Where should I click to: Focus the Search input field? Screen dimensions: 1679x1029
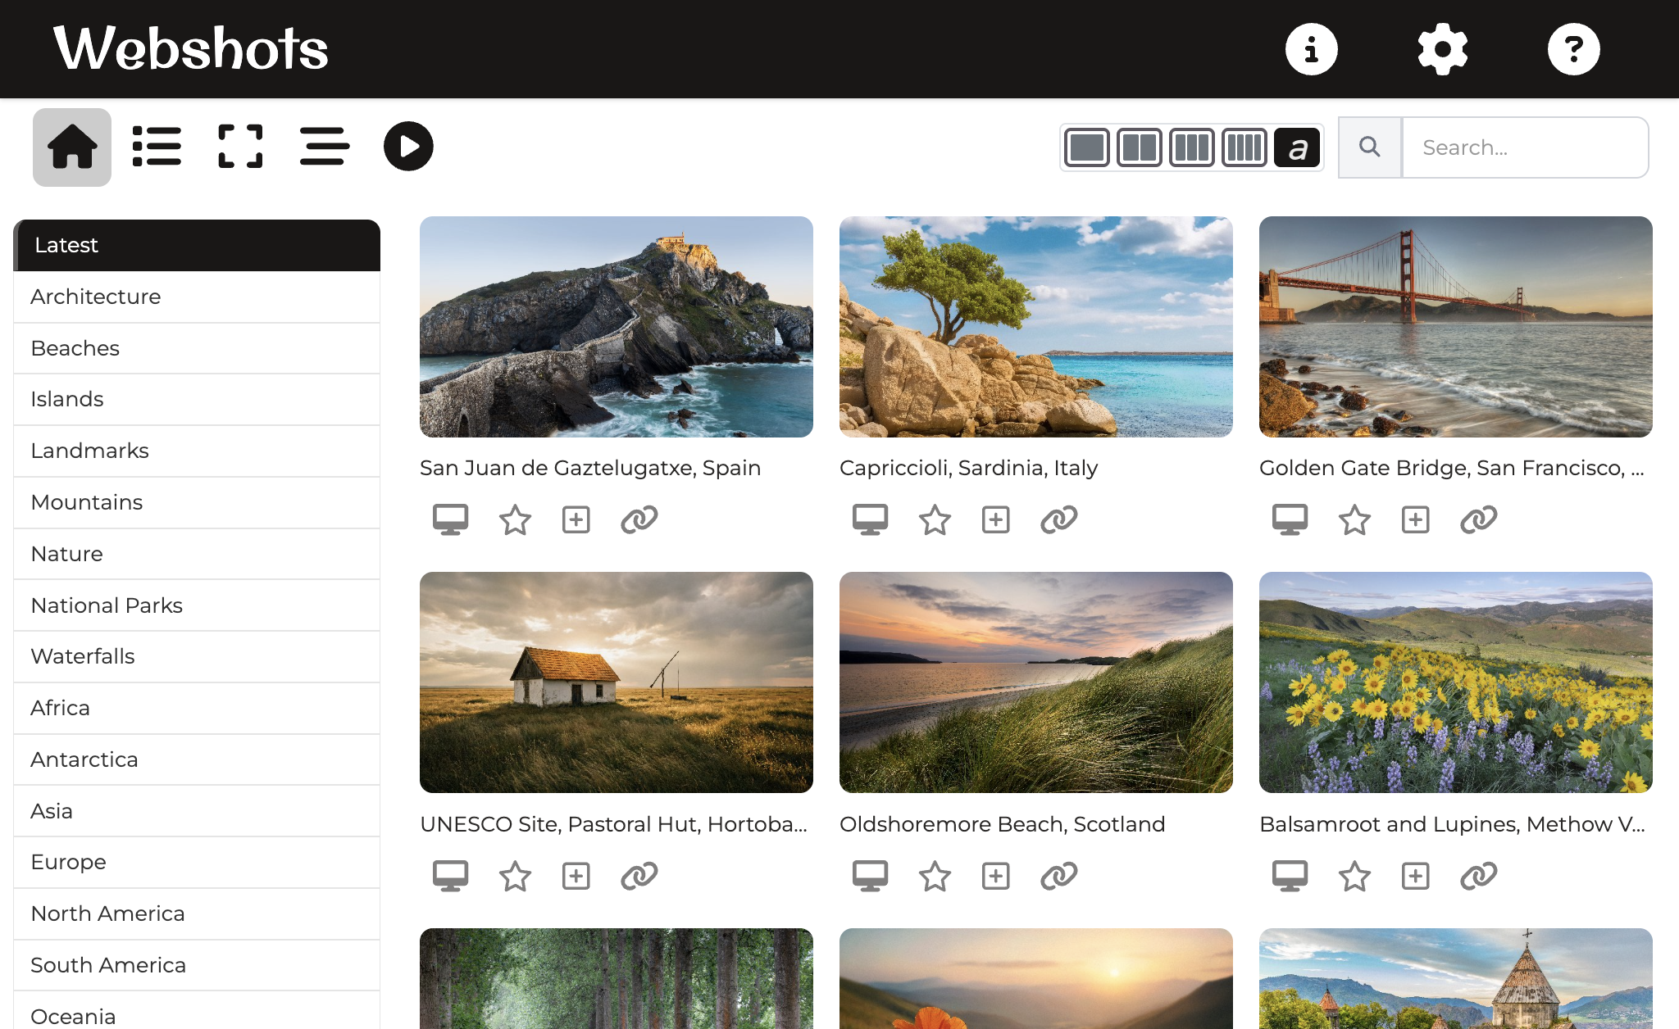(1526, 147)
